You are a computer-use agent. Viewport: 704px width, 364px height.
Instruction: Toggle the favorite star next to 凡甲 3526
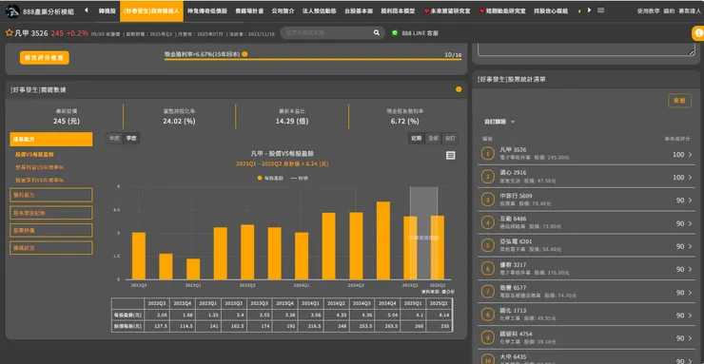9,32
